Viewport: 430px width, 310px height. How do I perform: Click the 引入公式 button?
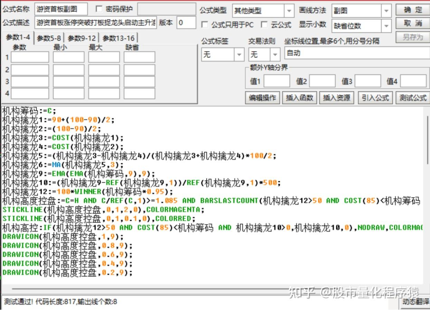[375, 98]
